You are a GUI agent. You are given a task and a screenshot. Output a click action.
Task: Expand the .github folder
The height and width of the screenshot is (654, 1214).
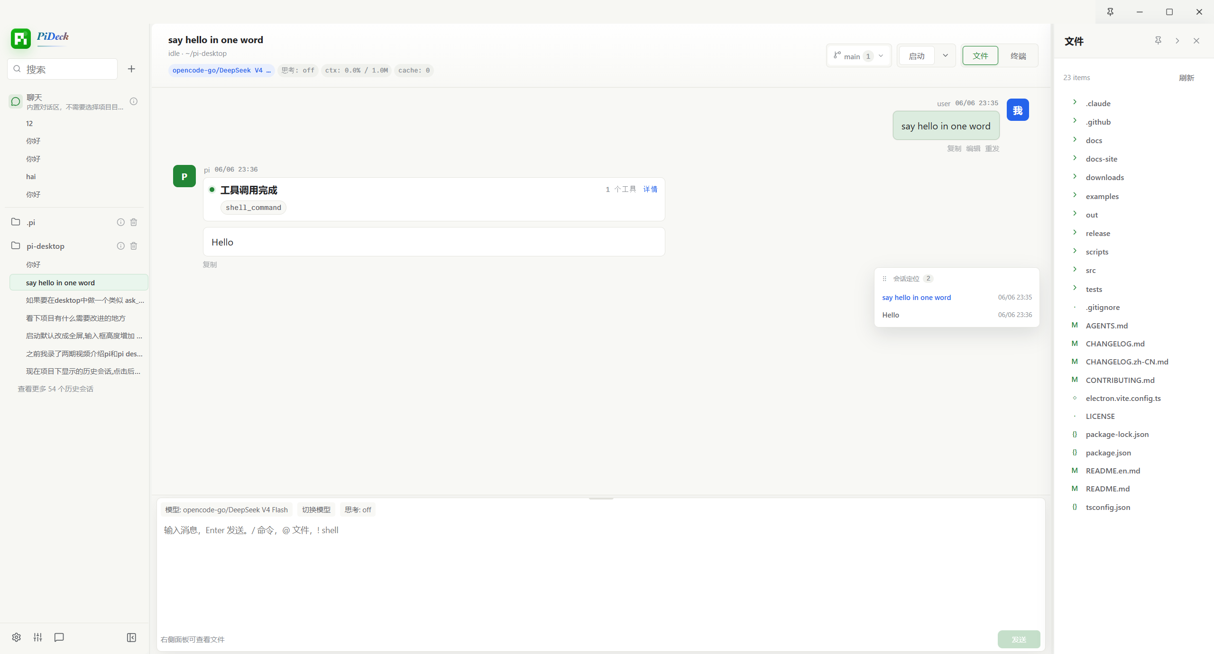click(x=1075, y=121)
